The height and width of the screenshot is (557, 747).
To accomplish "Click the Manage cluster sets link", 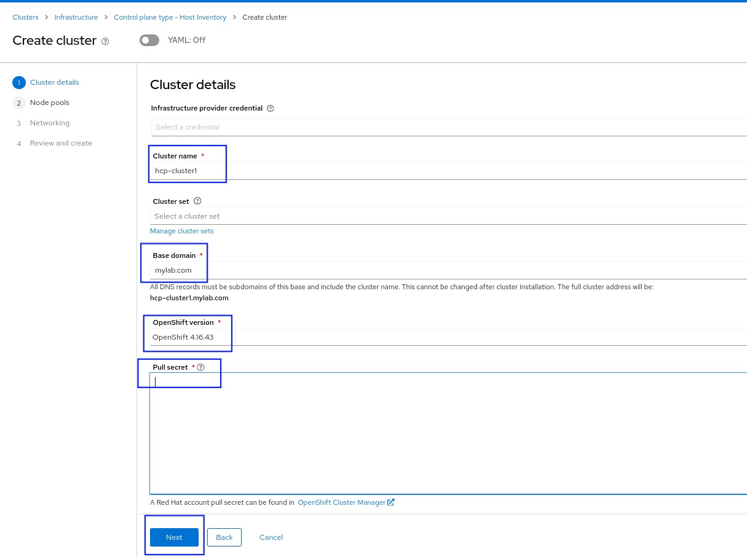I will [182, 231].
